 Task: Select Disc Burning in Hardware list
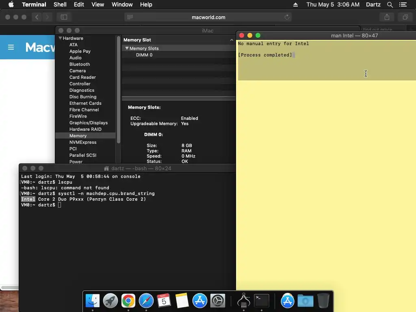pyautogui.click(x=83, y=97)
